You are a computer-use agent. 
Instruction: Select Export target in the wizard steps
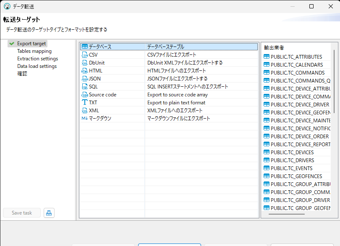[x=31, y=44]
